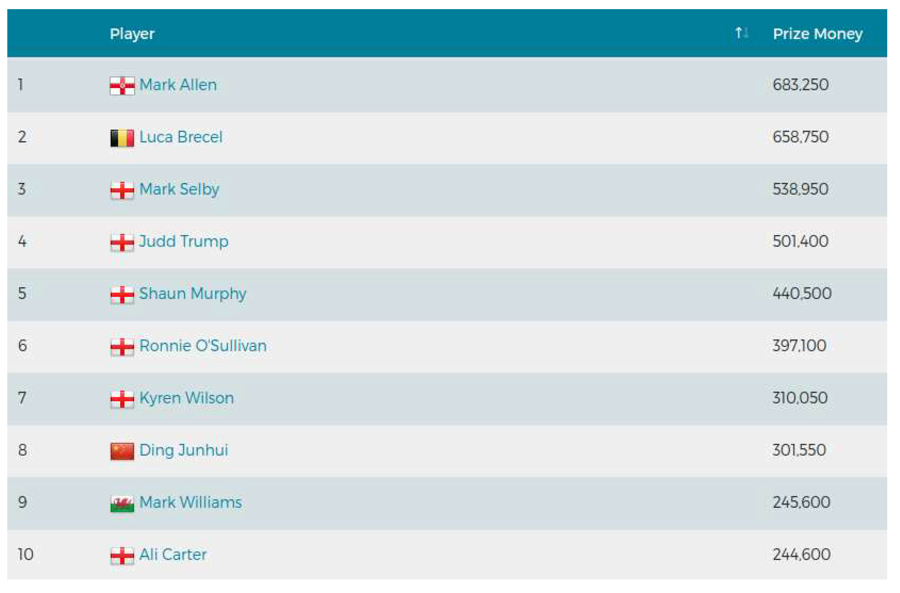Screen dimensions: 900x593
Task: Click the England flag beside Judd Trump
Action: coord(122,242)
